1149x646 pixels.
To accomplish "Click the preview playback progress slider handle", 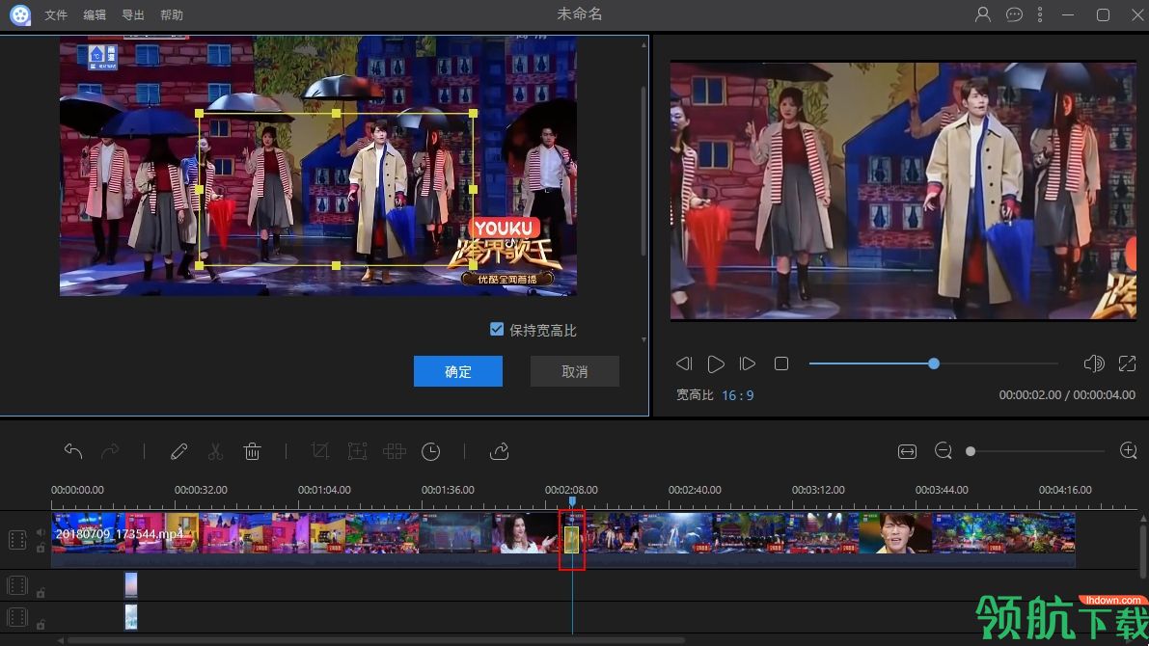I will pos(934,363).
